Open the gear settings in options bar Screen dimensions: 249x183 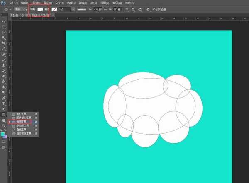(x=148, y=9)
